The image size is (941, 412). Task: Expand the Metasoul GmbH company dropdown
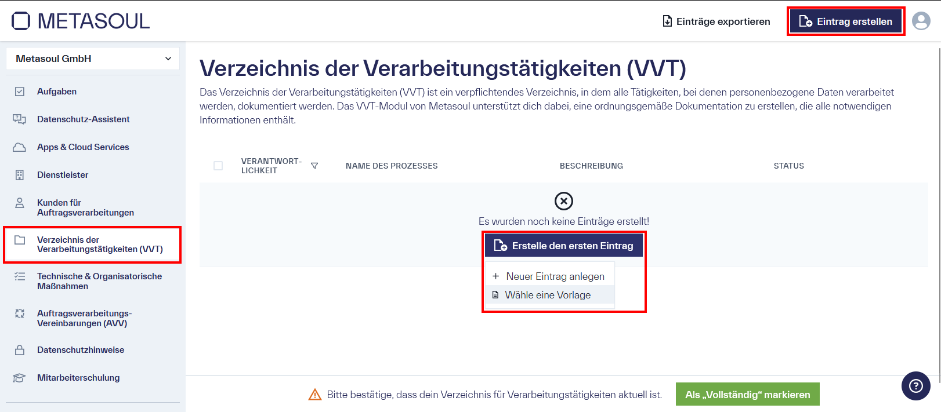pos(93,59)
